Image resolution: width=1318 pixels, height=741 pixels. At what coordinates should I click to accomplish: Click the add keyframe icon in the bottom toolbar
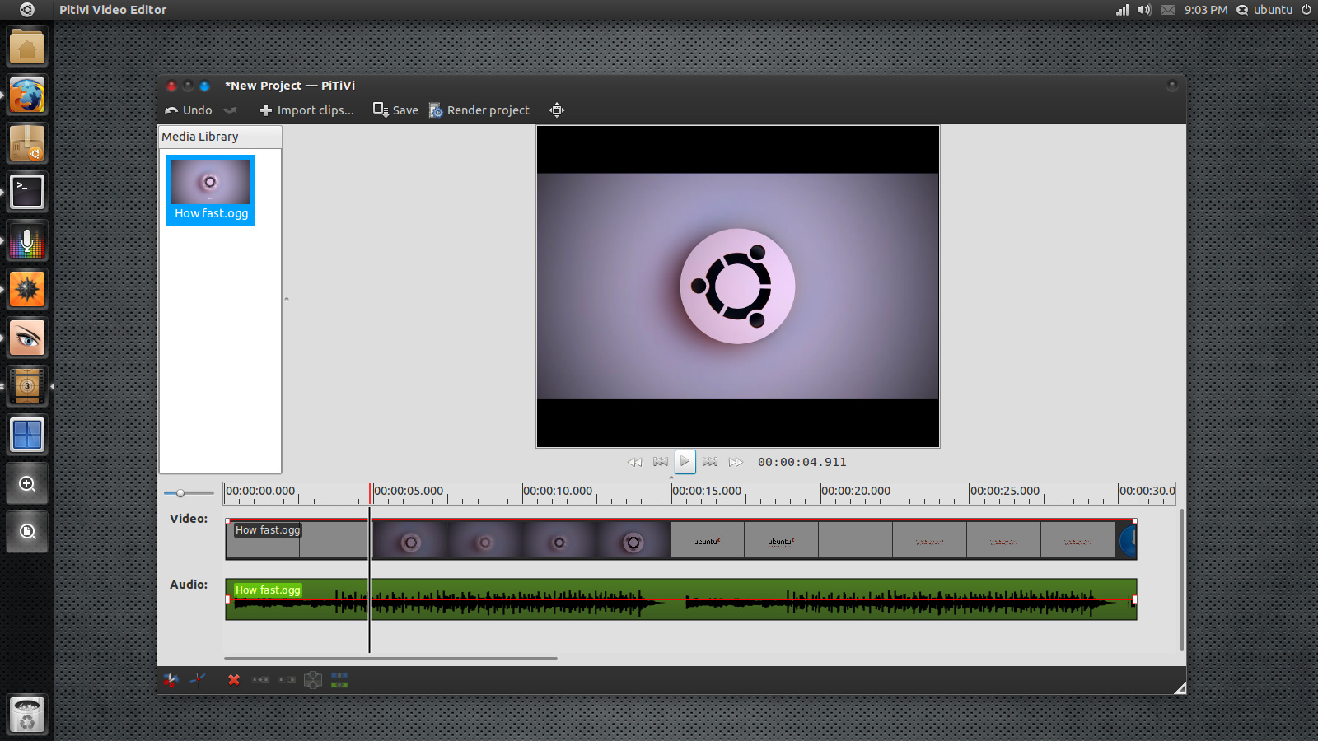(x=198, y=680)
